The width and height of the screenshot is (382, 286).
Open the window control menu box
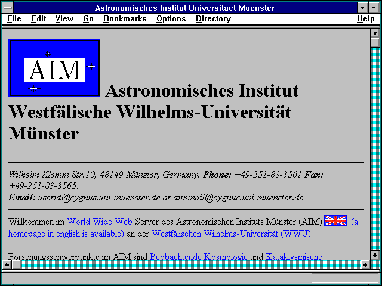(x=8, y=8)
